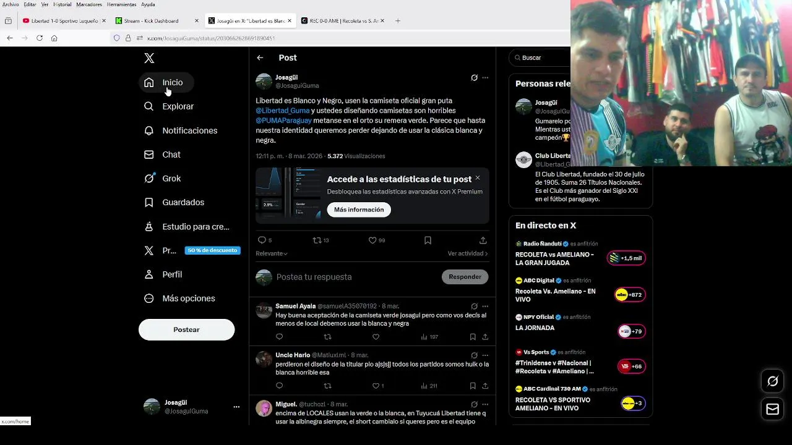
Task: Open Radio Ñanduti RECOLETA vs AMELIANO live
Action: 580,254
